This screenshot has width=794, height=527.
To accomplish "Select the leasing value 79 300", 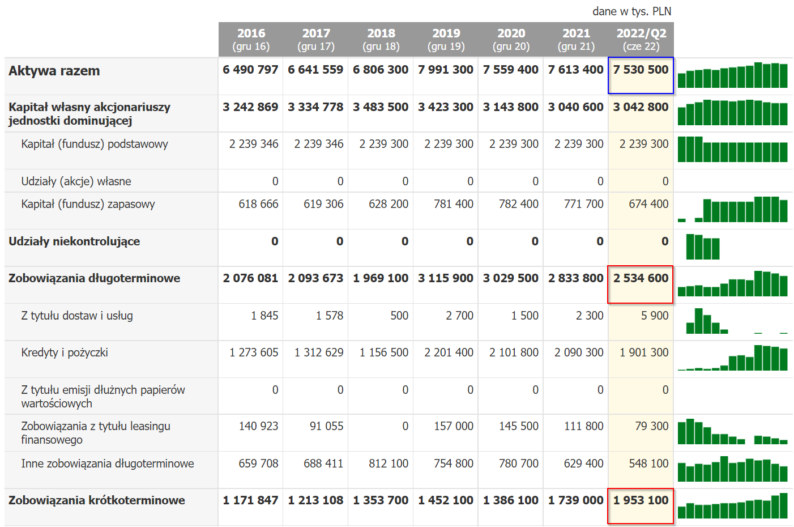I will tap(652, 426).
